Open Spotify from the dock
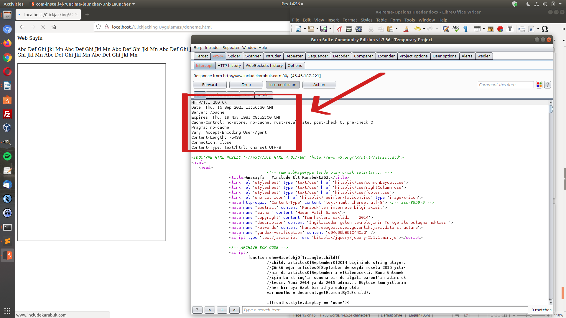This screenshot has height=318, width=566. pos(7,156)
